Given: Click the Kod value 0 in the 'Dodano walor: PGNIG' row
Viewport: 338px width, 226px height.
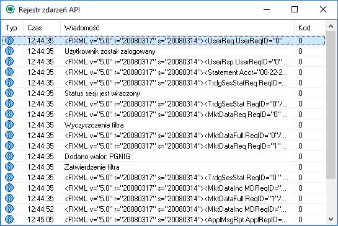Looking at the screenshot, I should coord(300,157).
